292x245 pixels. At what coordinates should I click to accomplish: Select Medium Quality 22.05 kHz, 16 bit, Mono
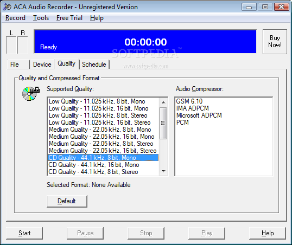point(103,137)
